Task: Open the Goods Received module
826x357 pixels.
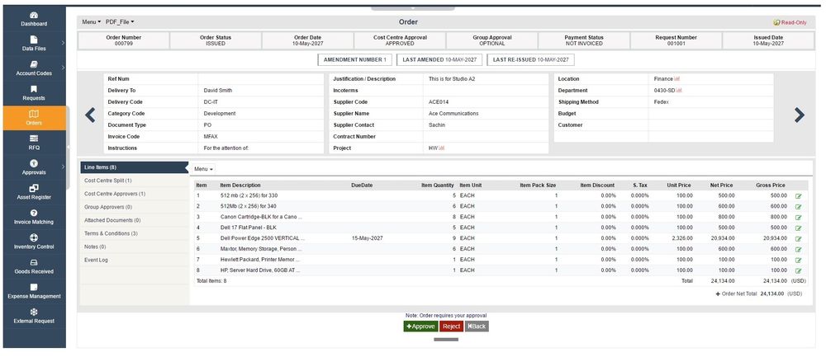Action: 34,266
